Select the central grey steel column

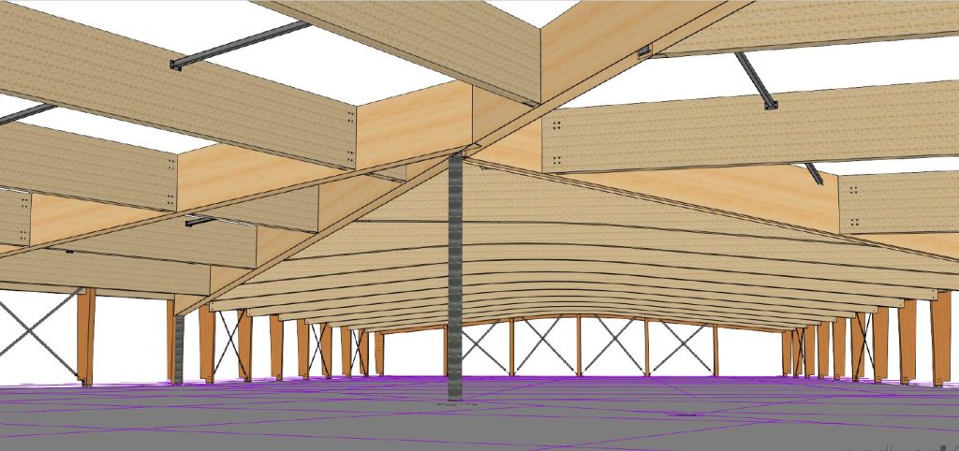pyautogui.click(x=455, y=281)
